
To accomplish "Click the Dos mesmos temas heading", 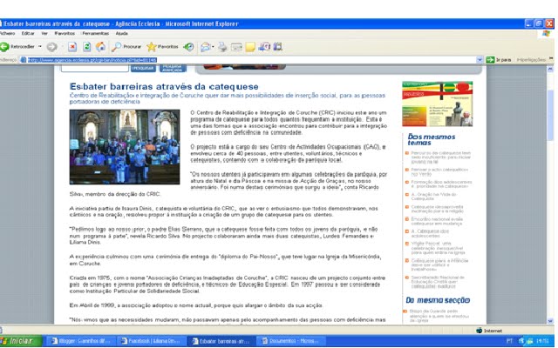I will [432, 139].
